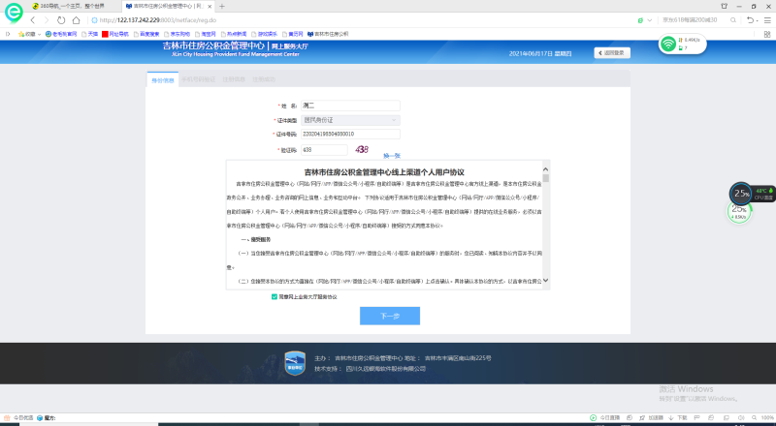Click the 姓名 input field
Image resolution: width=776 pixels, height=426 pixels.
350,105
